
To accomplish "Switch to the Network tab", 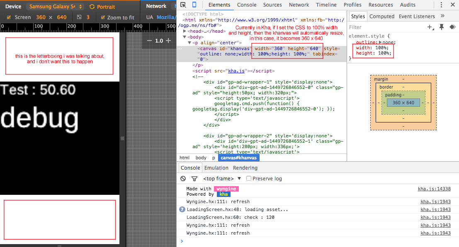I will [299, 5].
